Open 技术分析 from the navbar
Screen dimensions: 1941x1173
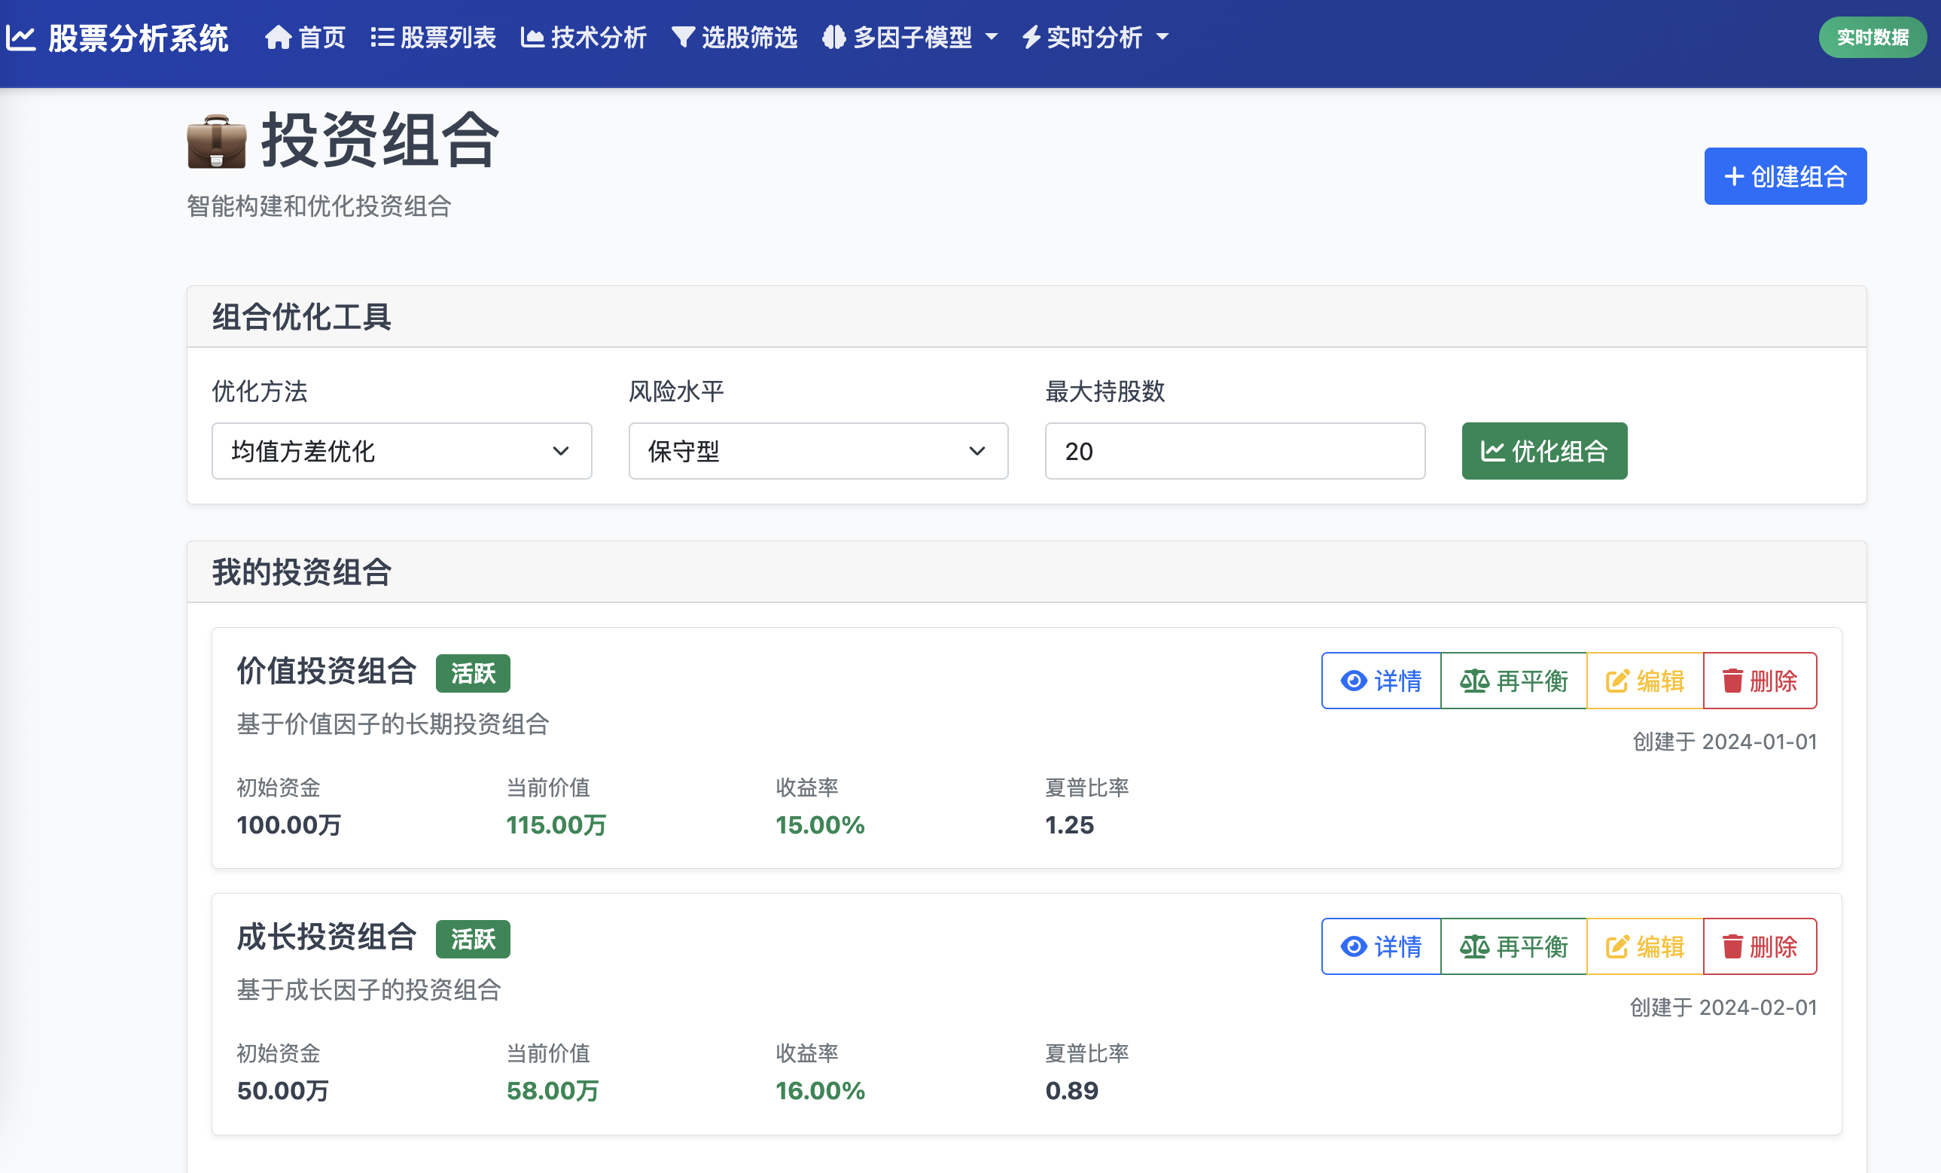[x=584, y=37]
